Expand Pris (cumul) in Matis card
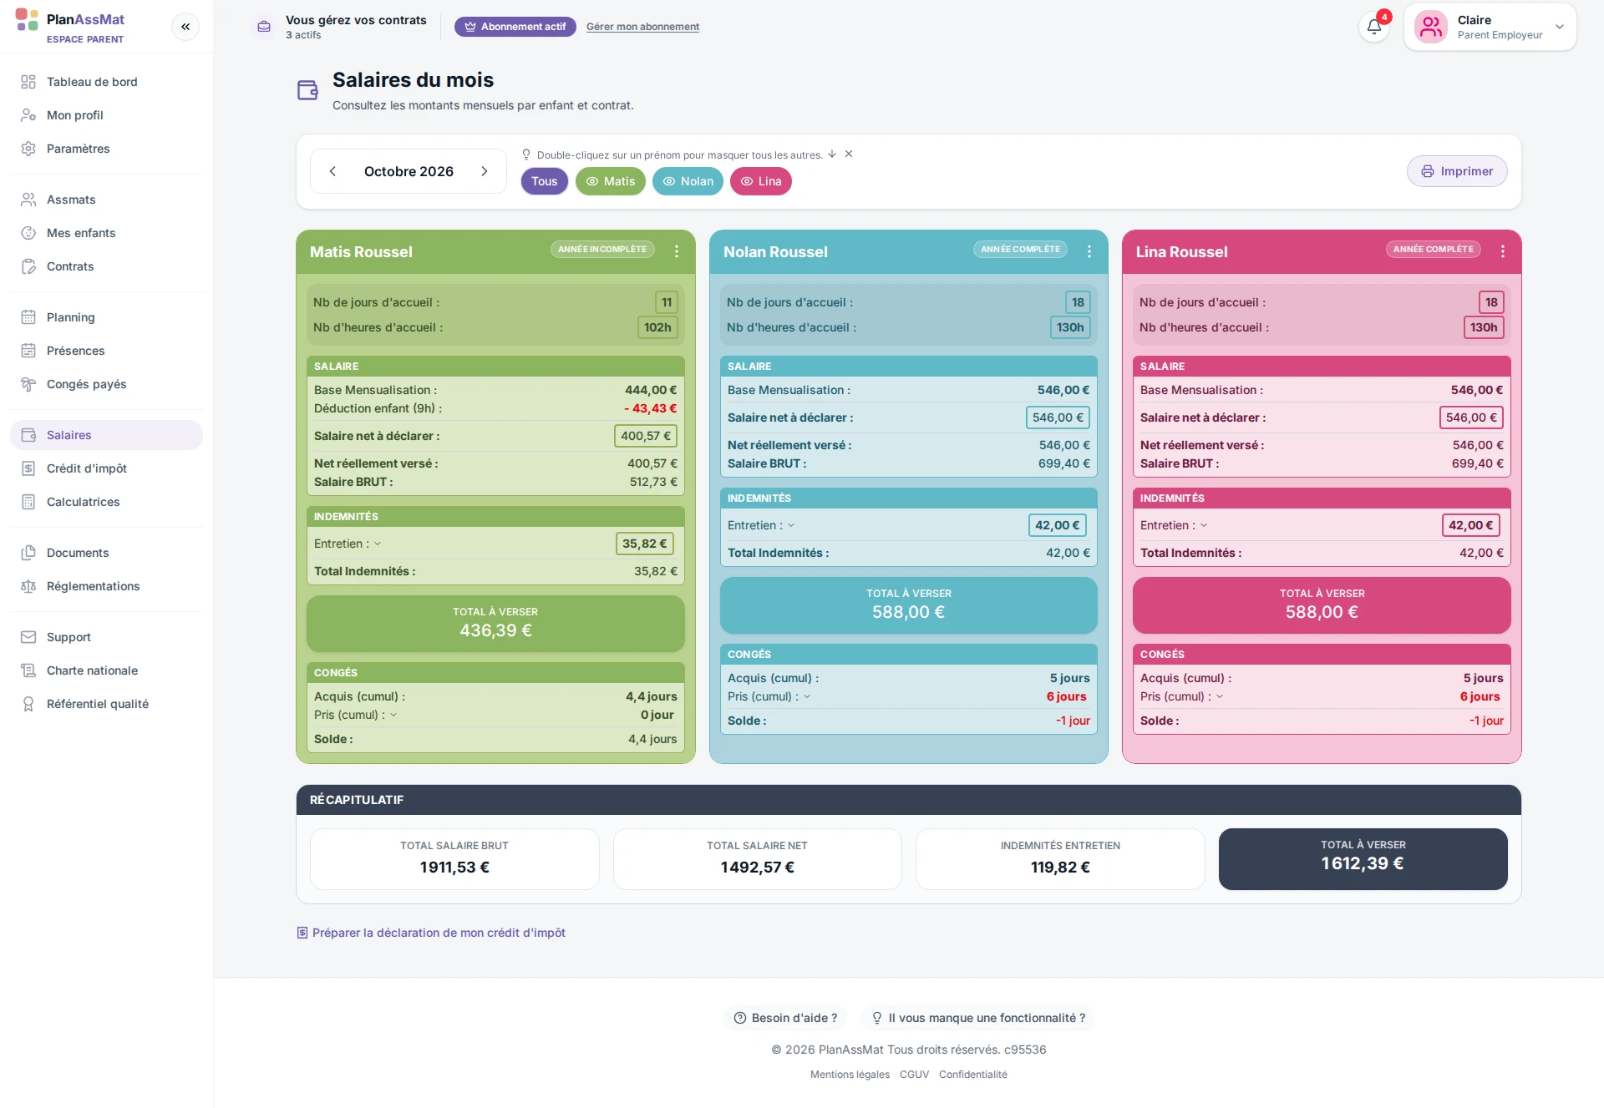 [393, 715]
